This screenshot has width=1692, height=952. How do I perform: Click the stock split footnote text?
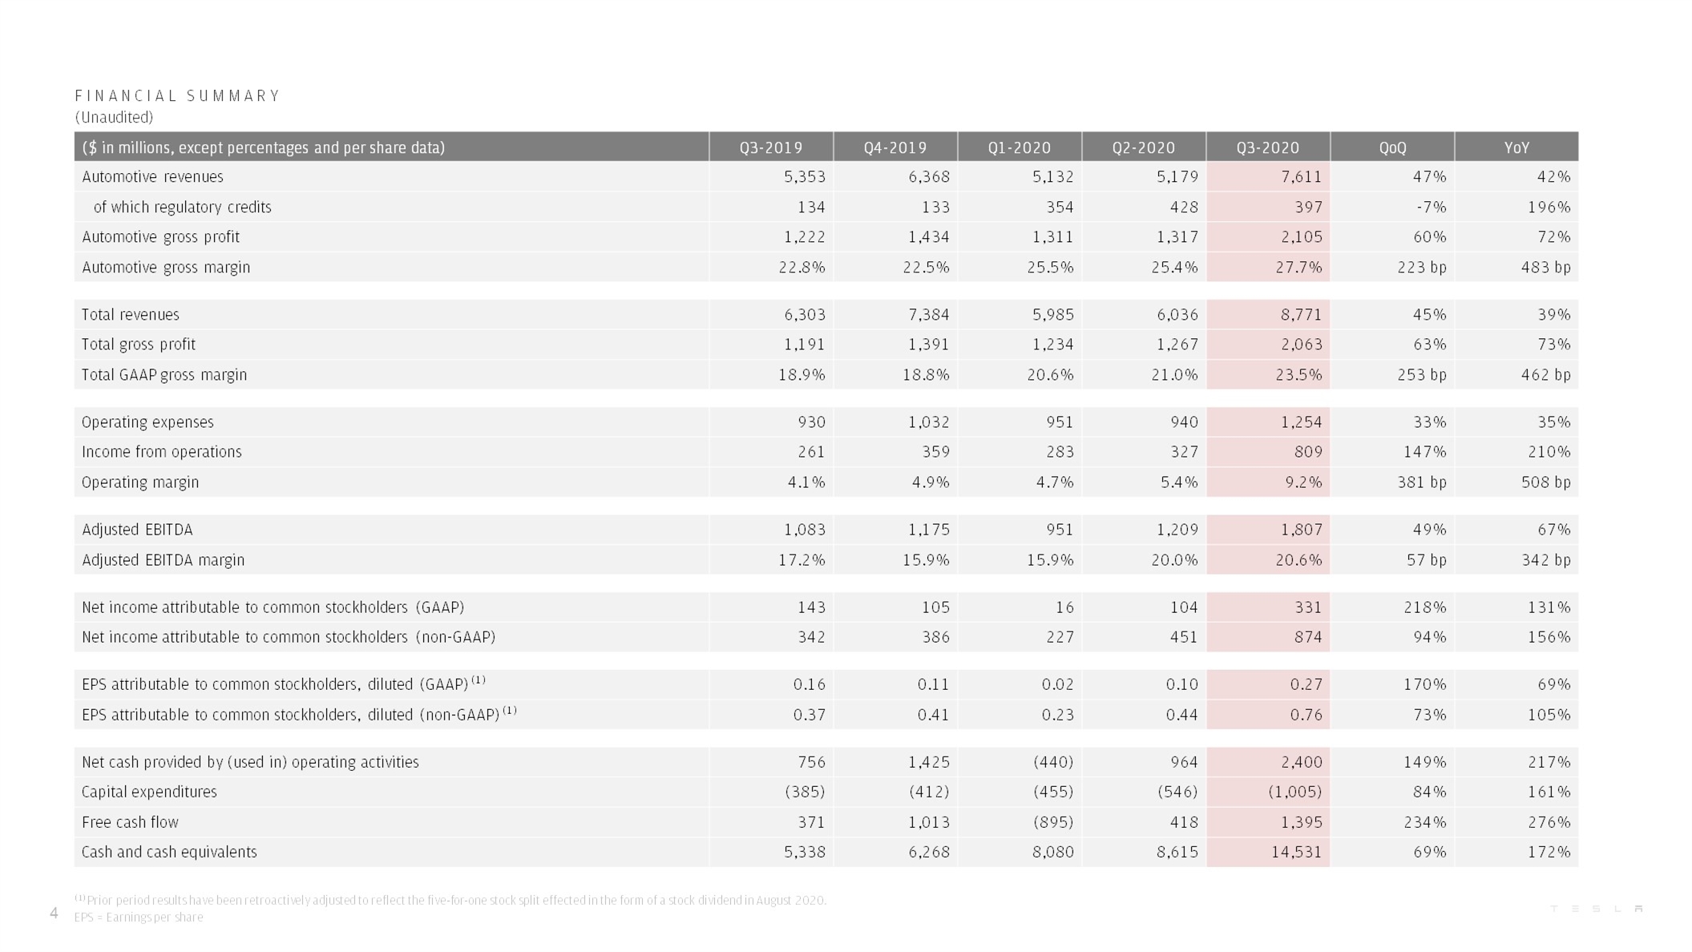coord(450,900)
